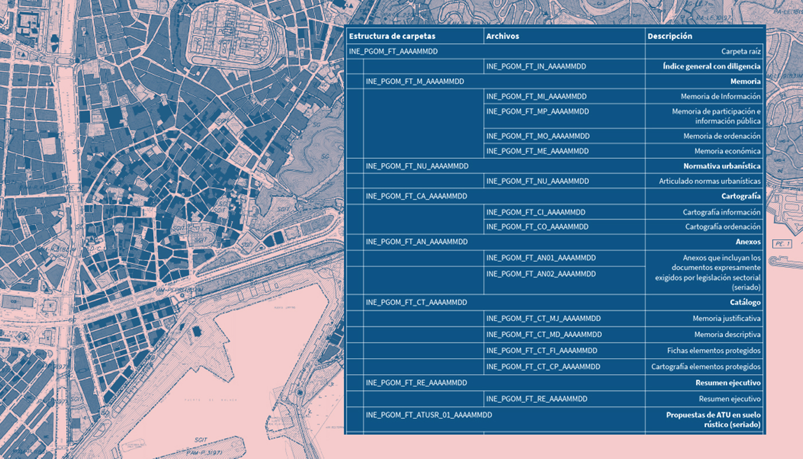This screenshot has width=803, height=459.
Task: Open file INE_PGOM_FT_MI_AAAAMMDD
Action: tap(536, 96)
